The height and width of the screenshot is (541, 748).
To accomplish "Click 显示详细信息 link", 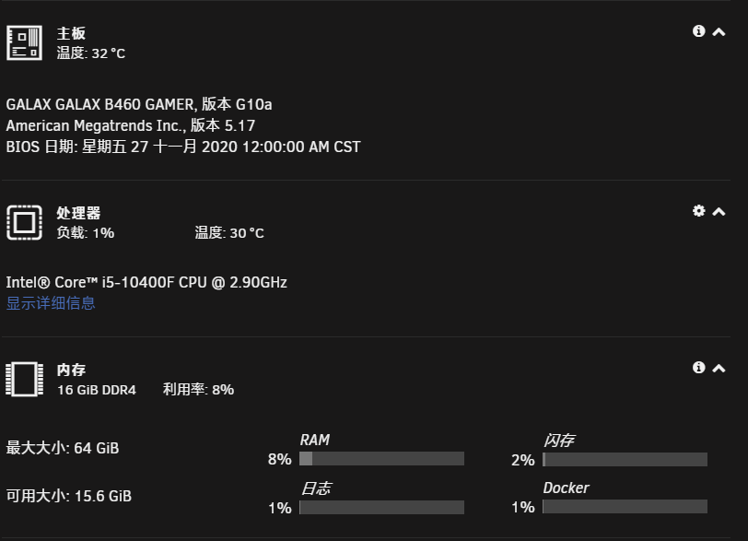I will tap(51, 303).
